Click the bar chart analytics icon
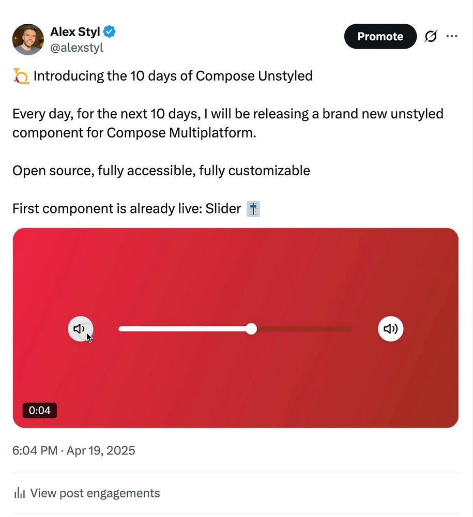 pyautogui.click(x=20, y=493)
